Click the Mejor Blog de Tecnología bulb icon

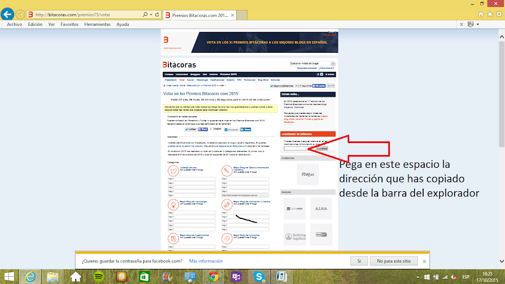173,204
